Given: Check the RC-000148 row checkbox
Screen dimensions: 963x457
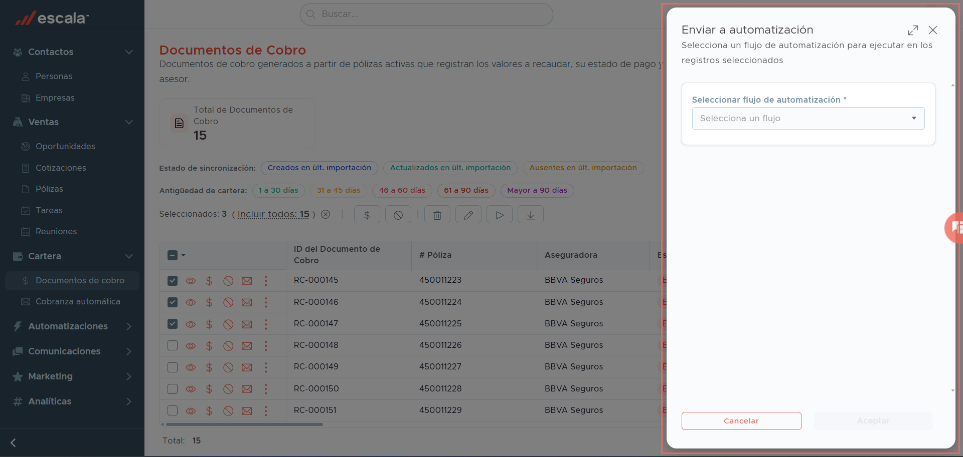Looking at the screenshot, I should point(173,345).
